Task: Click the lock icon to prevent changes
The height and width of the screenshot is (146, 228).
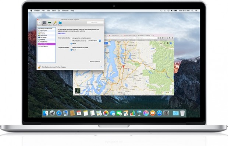Action: (39, 67)
